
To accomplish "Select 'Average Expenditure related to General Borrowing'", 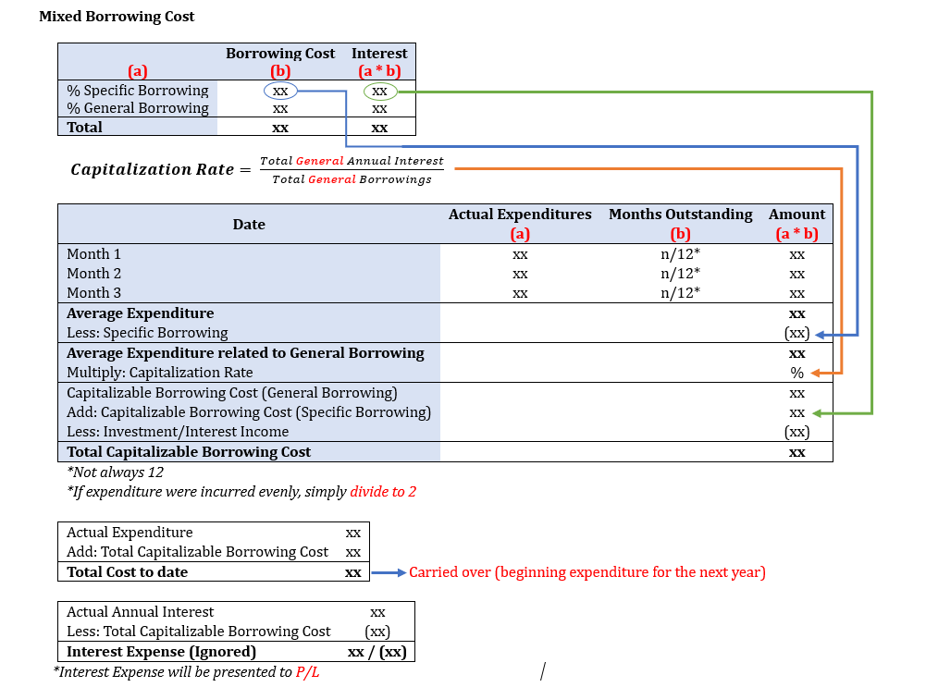I will pos(245,353).
